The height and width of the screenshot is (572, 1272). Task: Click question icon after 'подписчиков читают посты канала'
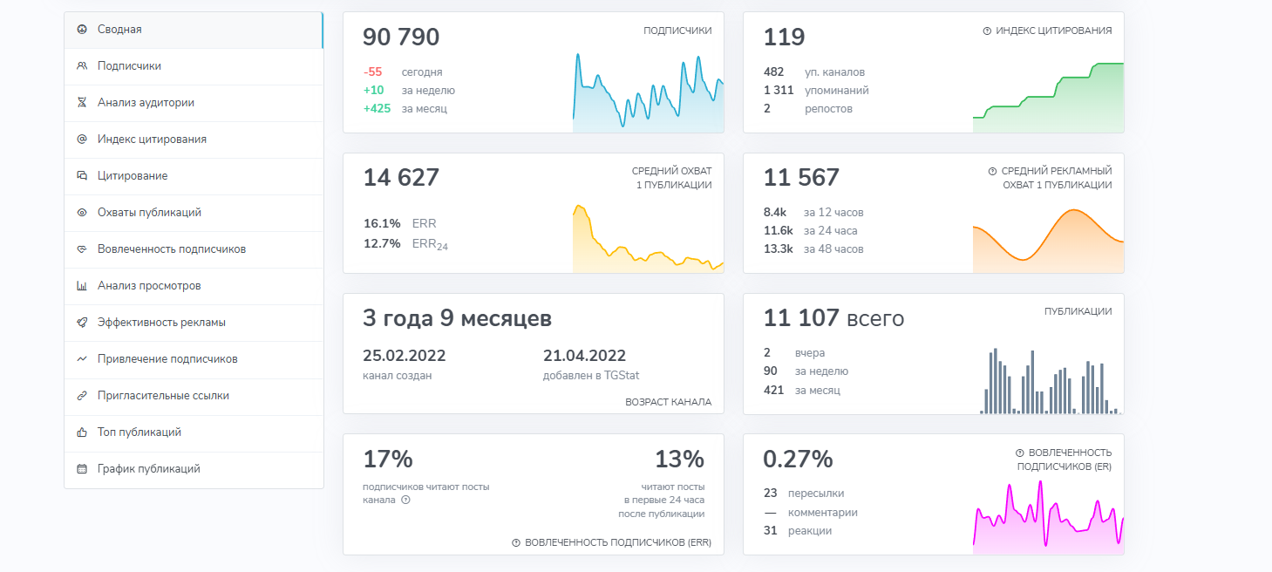pos(405,500)
